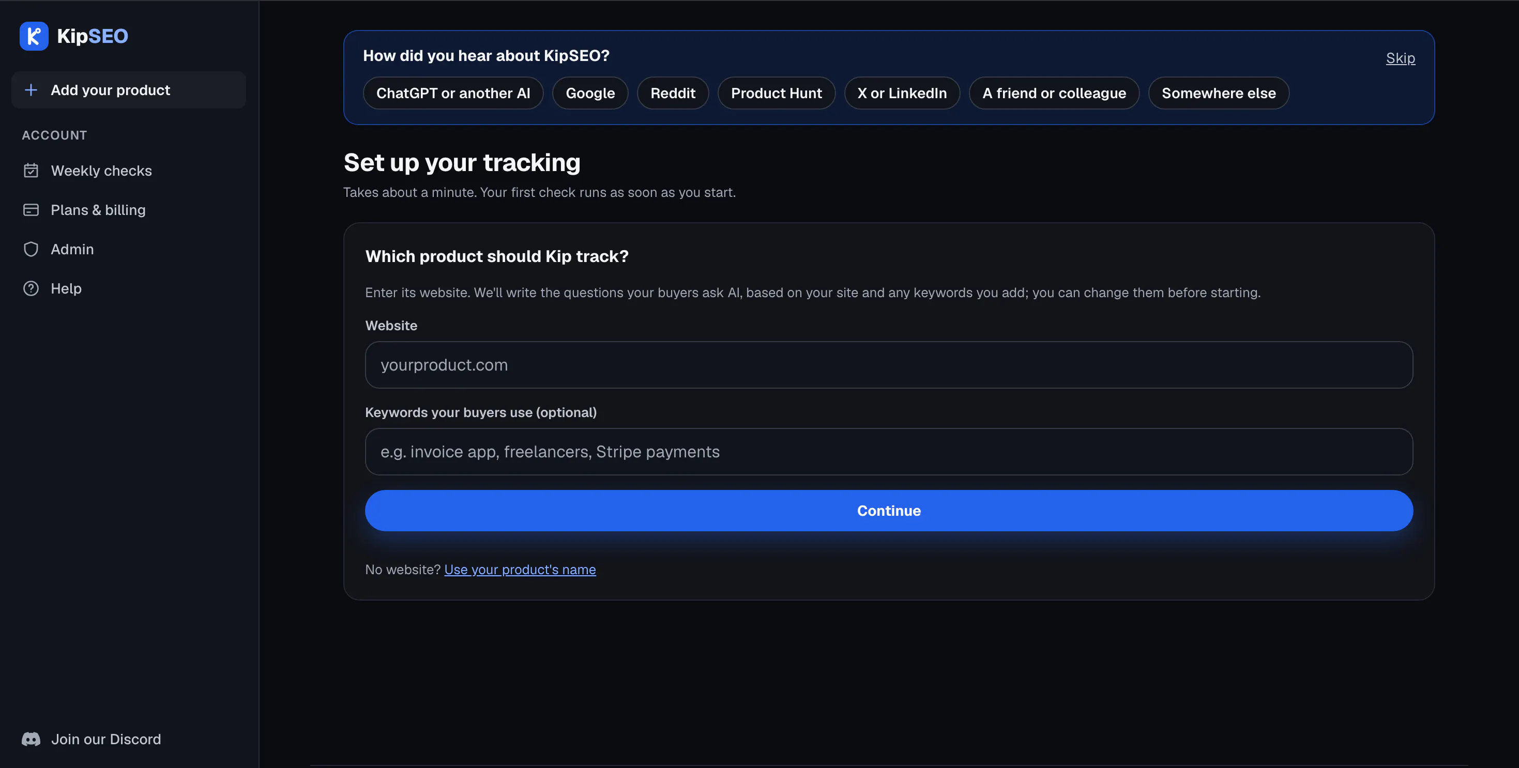Select the 'Somewhere else' chip
The width and height of the screenshot is (1519, 768).
[1219, 93]
